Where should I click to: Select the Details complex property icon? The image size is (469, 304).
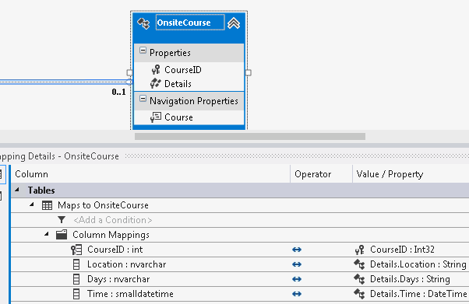(156, 84)
